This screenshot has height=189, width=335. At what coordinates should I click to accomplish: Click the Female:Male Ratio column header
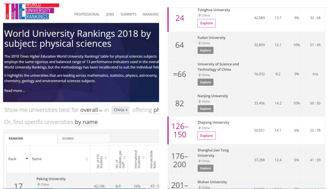tap(153, 159)
